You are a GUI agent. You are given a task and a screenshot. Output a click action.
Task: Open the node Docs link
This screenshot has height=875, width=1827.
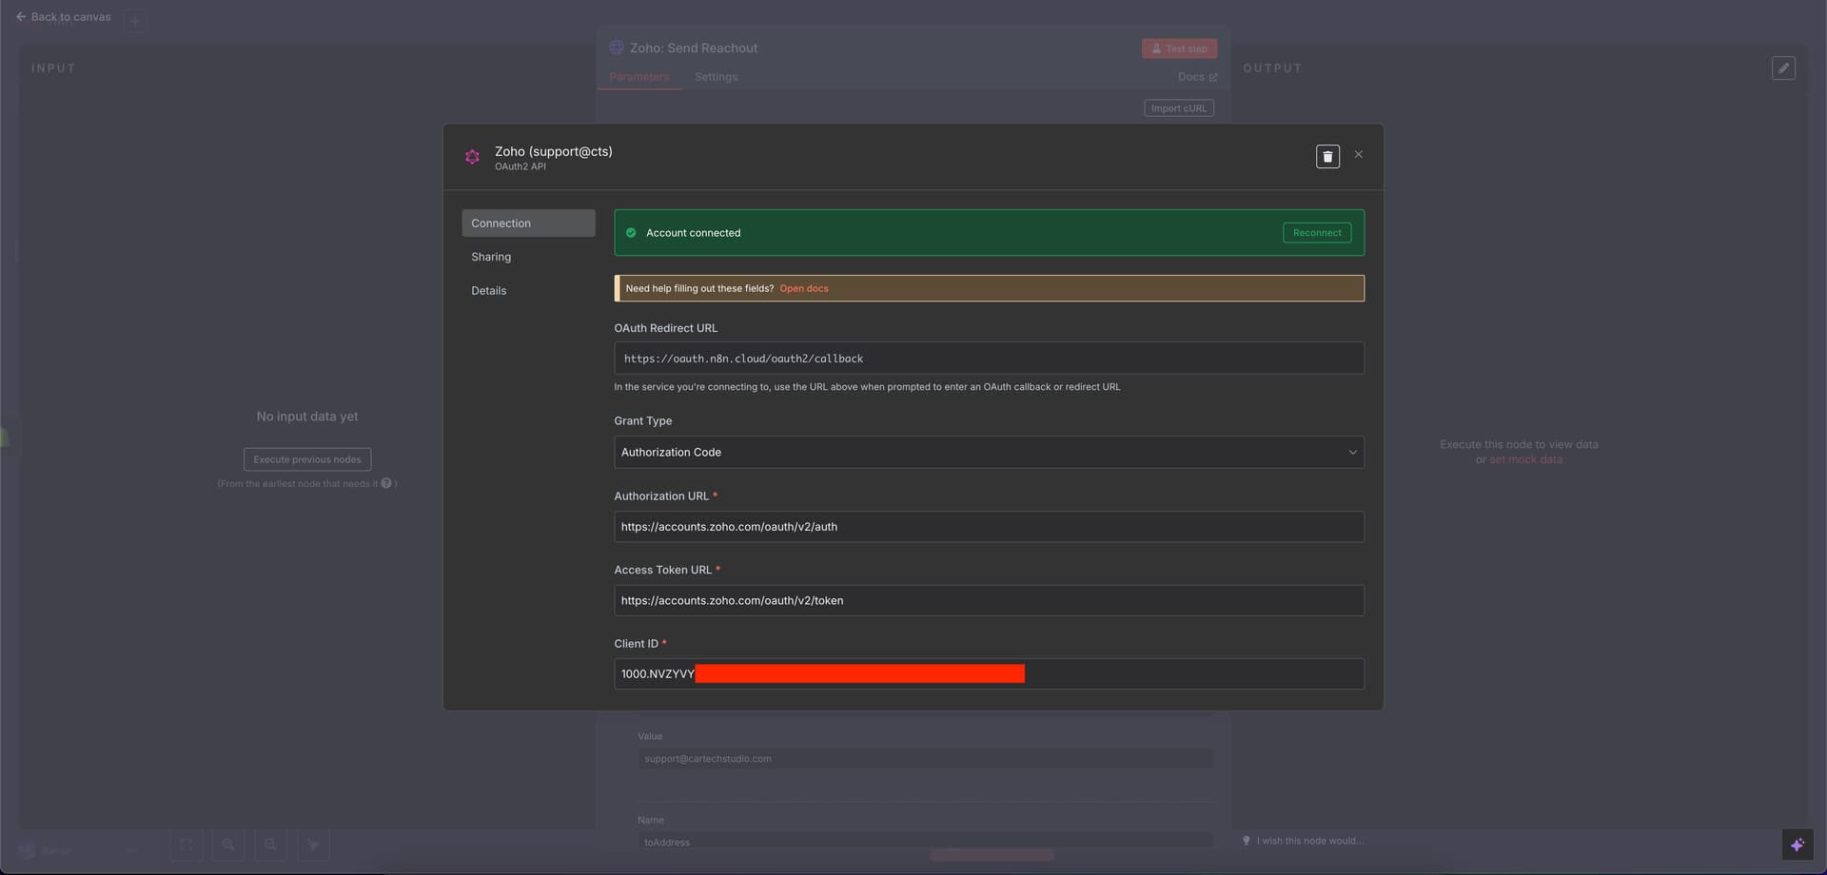(1197, 77)
